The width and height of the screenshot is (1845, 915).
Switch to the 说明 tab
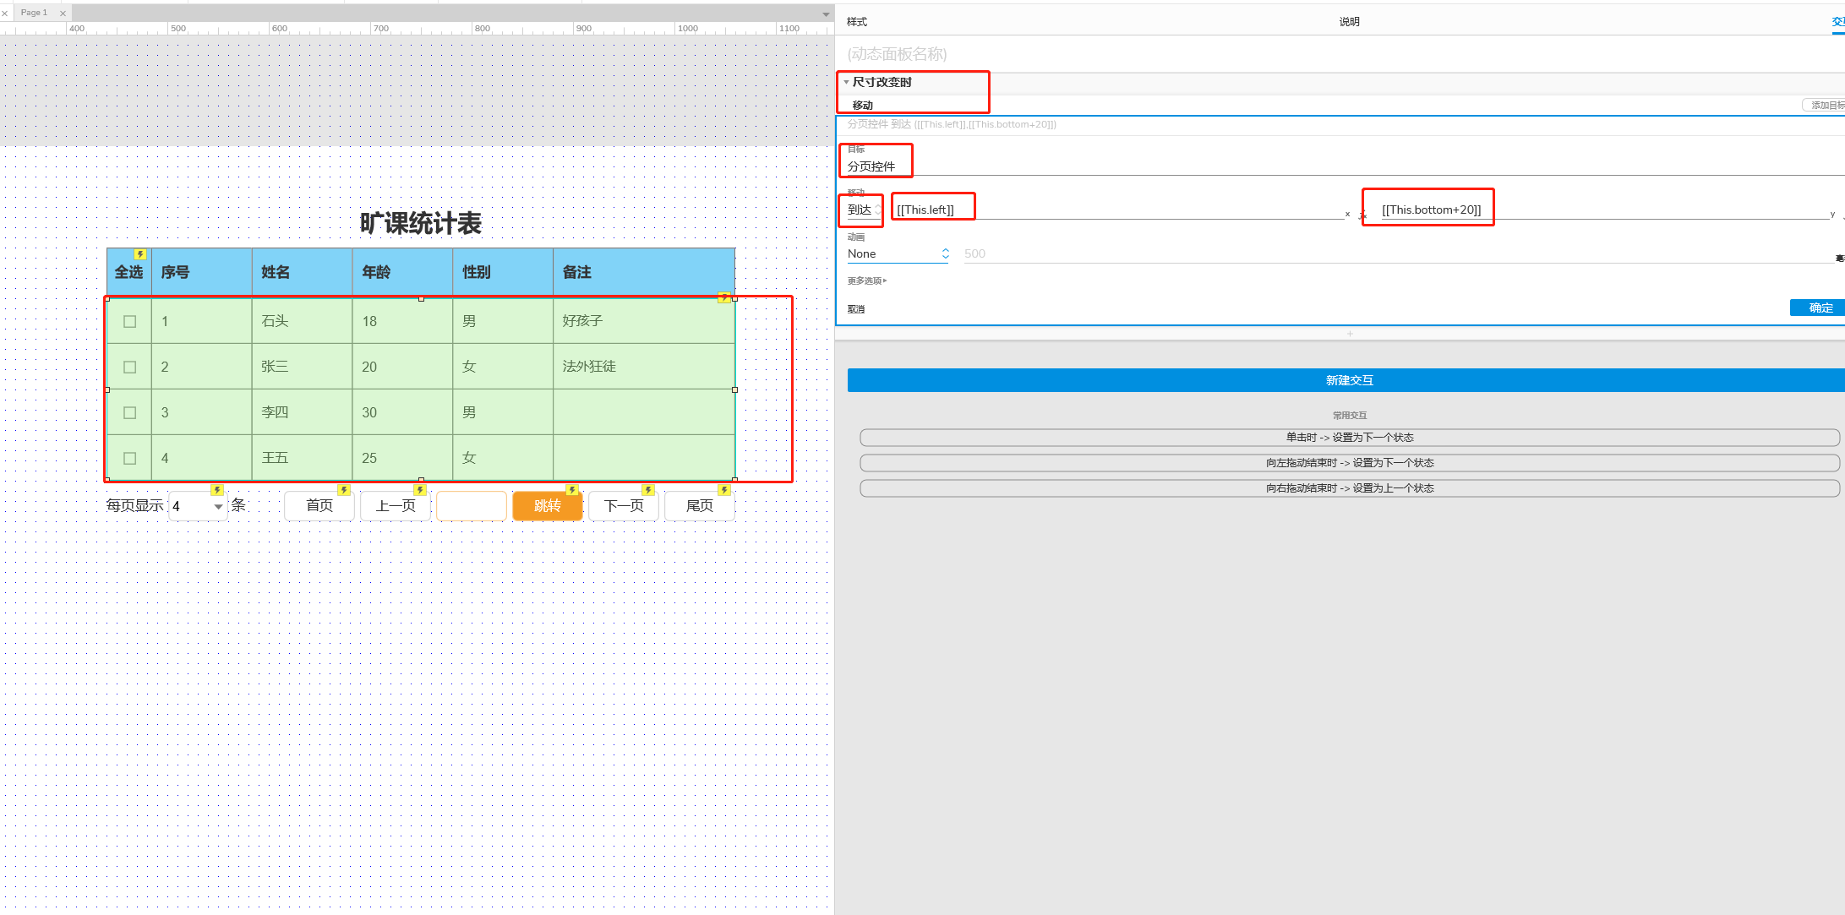1349,22
